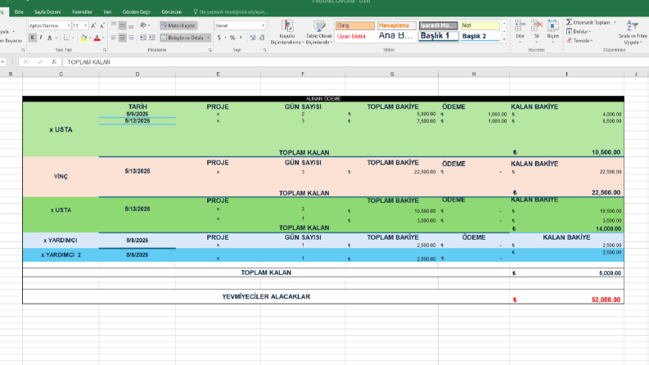The height and width of the screenshot is (365, 649).
Task: Open fill color dropdown arrow
Action: 90,38
